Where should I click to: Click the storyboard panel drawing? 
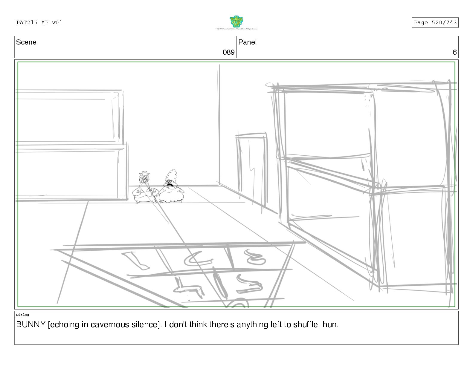(x=236, y=184)
